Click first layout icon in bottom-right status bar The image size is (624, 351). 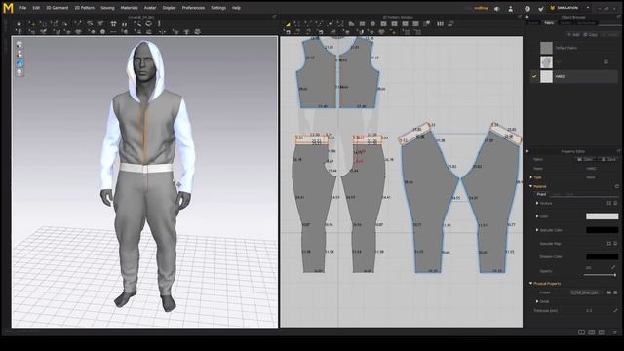point(581,332)
